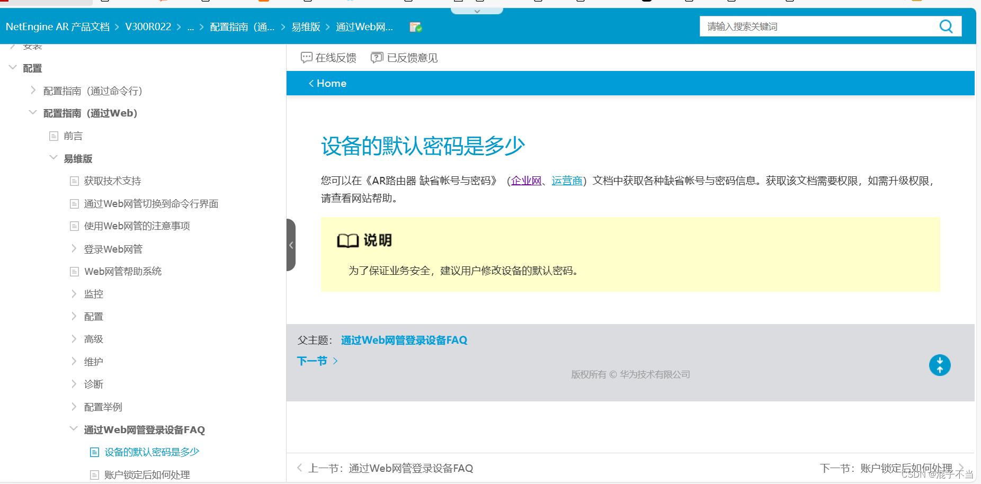Viewport: 981px width, 484px height.
Task: Open the 企业网 link
Action: 526,181
